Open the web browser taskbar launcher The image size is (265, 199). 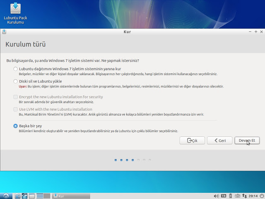(x=24, y=196)
